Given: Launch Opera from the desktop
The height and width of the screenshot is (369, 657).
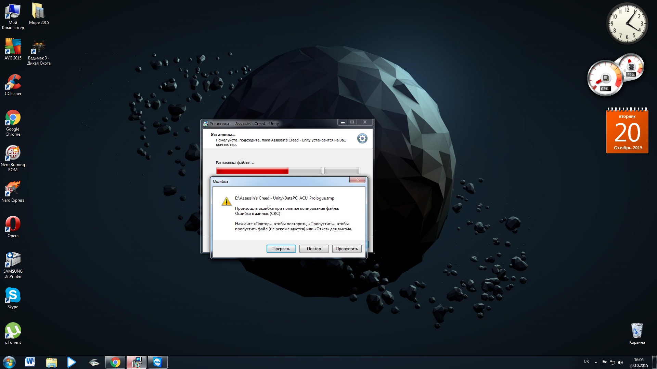Looking at the screenshot, I should 13,227.
